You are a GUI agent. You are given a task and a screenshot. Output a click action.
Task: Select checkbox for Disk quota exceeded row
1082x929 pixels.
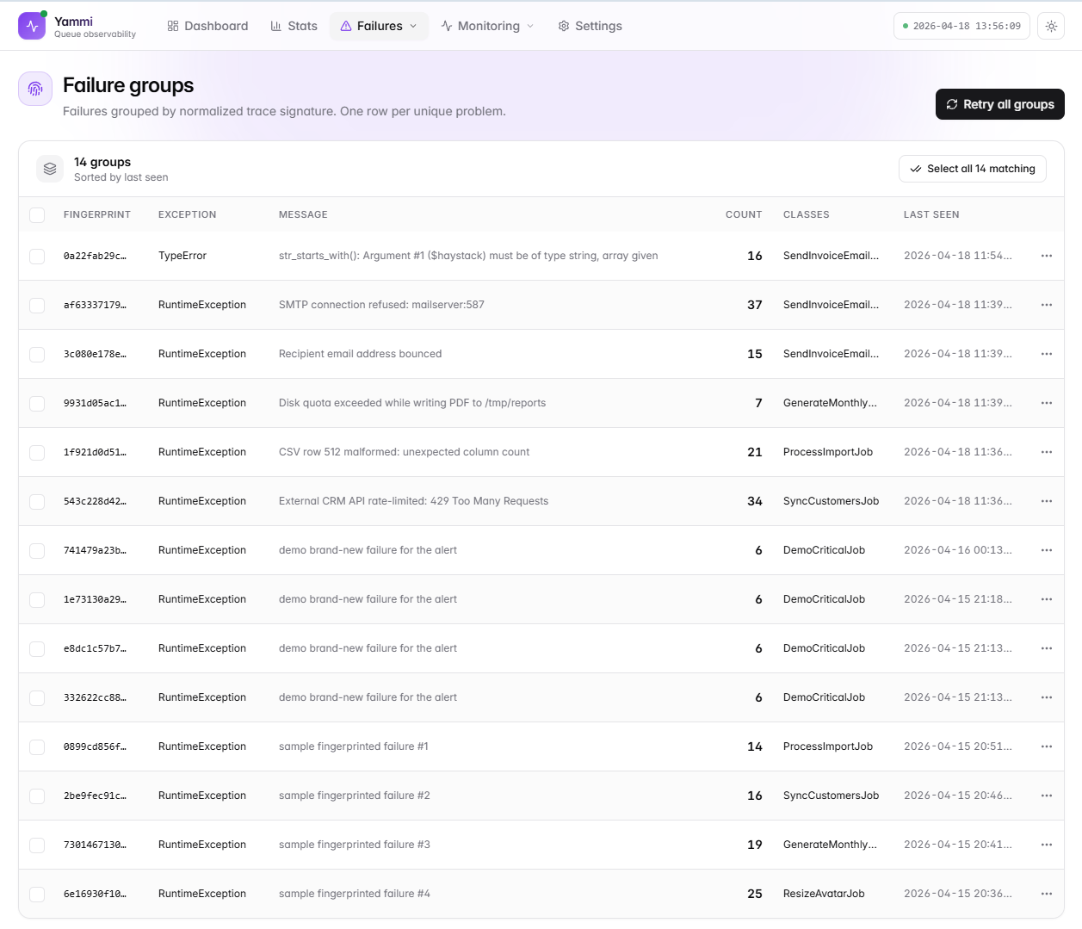[x=37, y=403]
